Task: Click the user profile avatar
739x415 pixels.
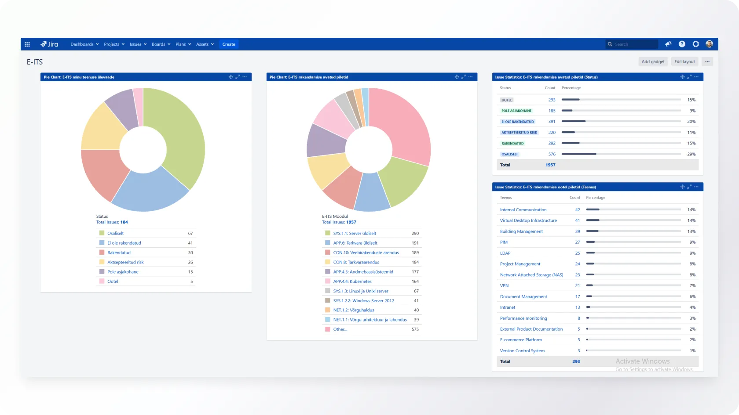Action: pos(709,44)
